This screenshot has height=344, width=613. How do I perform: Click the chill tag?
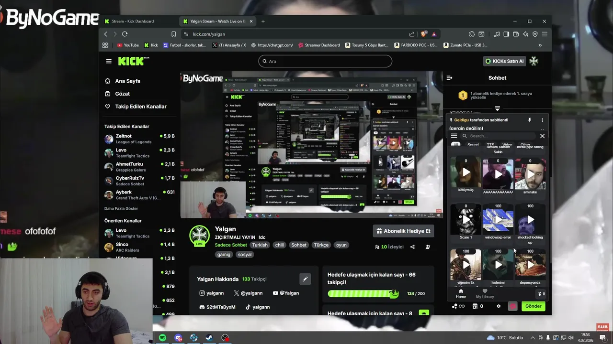click(x=280, y=245)
